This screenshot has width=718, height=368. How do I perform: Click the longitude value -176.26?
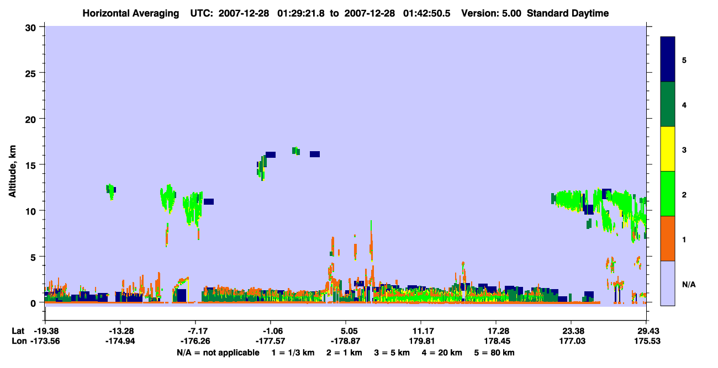coord(196,341)
